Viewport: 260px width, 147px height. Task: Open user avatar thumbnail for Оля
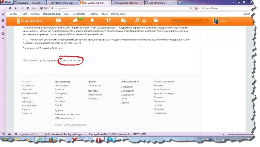click(x=216, y=21)
